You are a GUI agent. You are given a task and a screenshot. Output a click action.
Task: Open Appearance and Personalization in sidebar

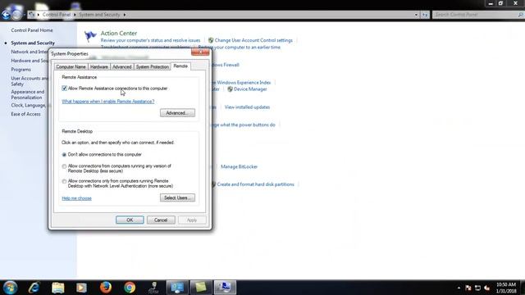coord(27,95)
